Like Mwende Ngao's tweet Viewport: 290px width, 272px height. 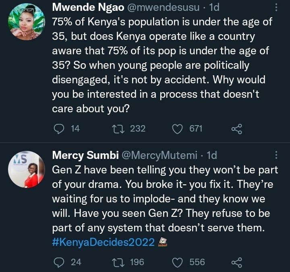(x=177, y=129)
